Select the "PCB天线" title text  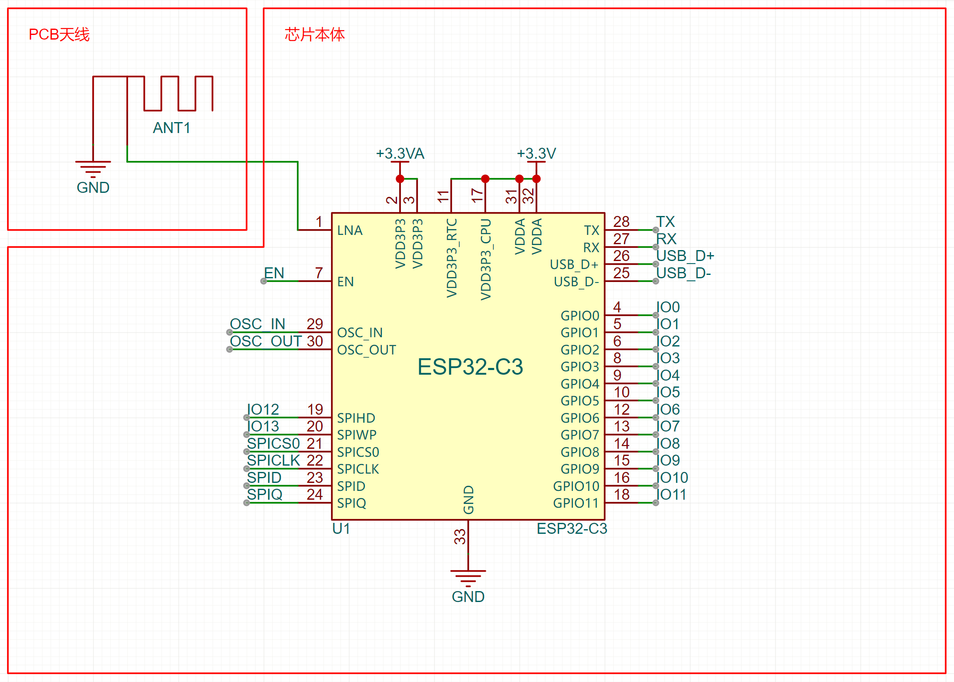[x=59, y=35]
